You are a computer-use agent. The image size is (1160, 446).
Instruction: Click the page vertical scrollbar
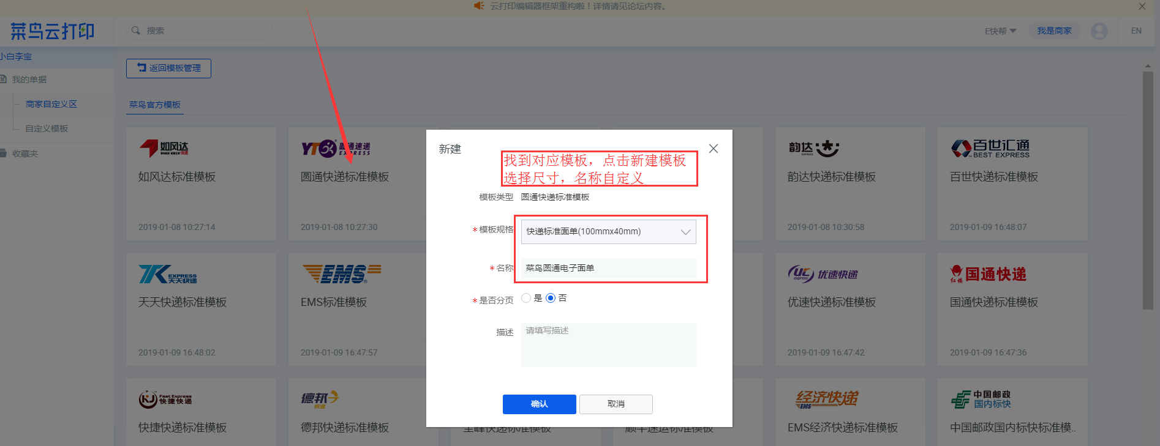[1148, 190]
